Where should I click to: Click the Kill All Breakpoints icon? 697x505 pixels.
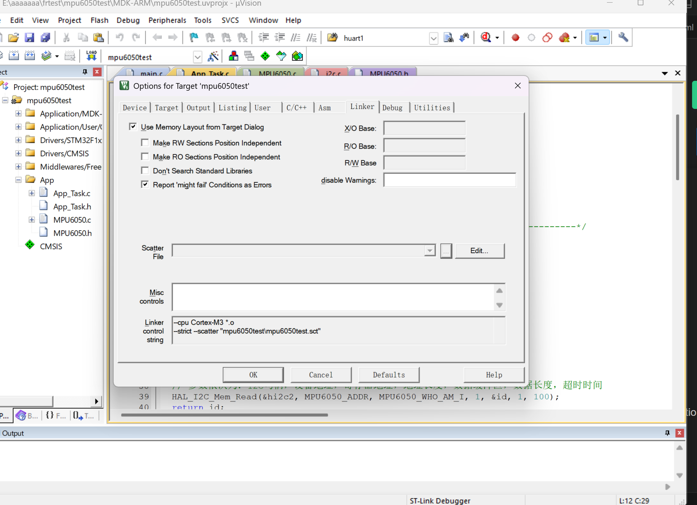click(564, 38)
